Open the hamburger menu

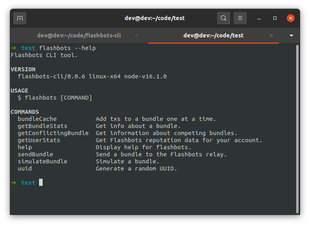(240, 18)
